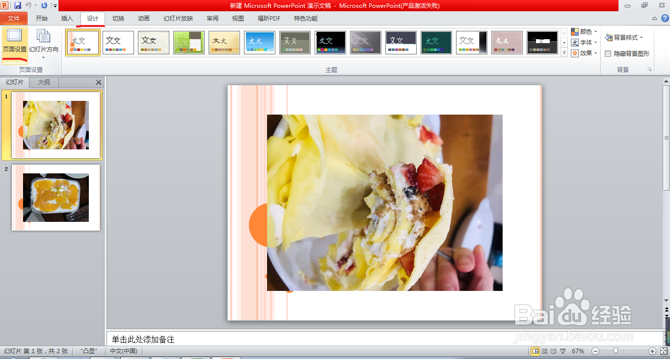Switch to the 审阅 ribbon tab
This screenshot has width=670, height=359.
(x=213, y=19)
